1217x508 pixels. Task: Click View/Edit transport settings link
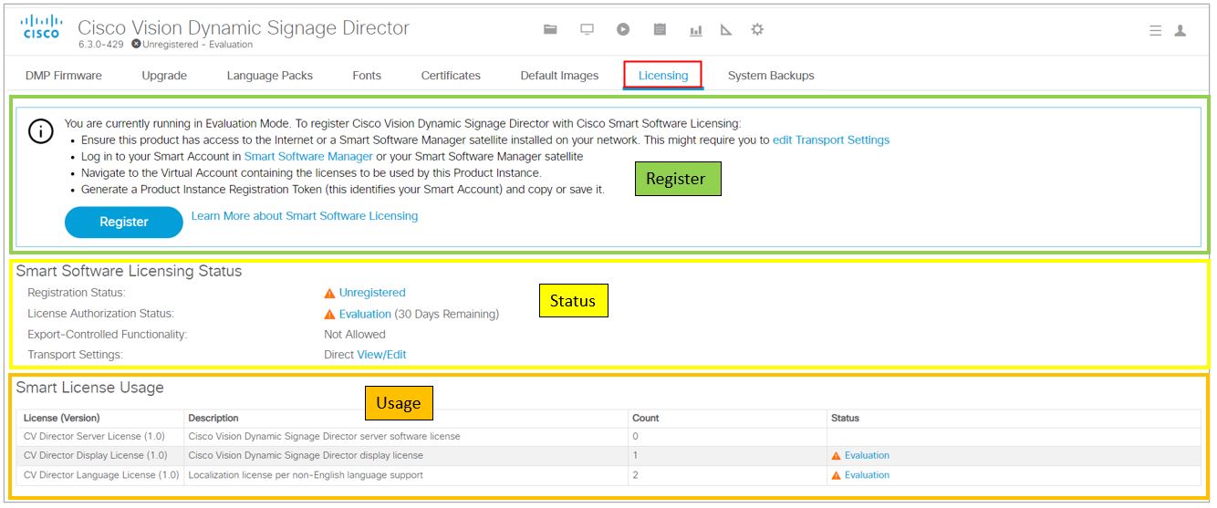click(x=381, y=355)
